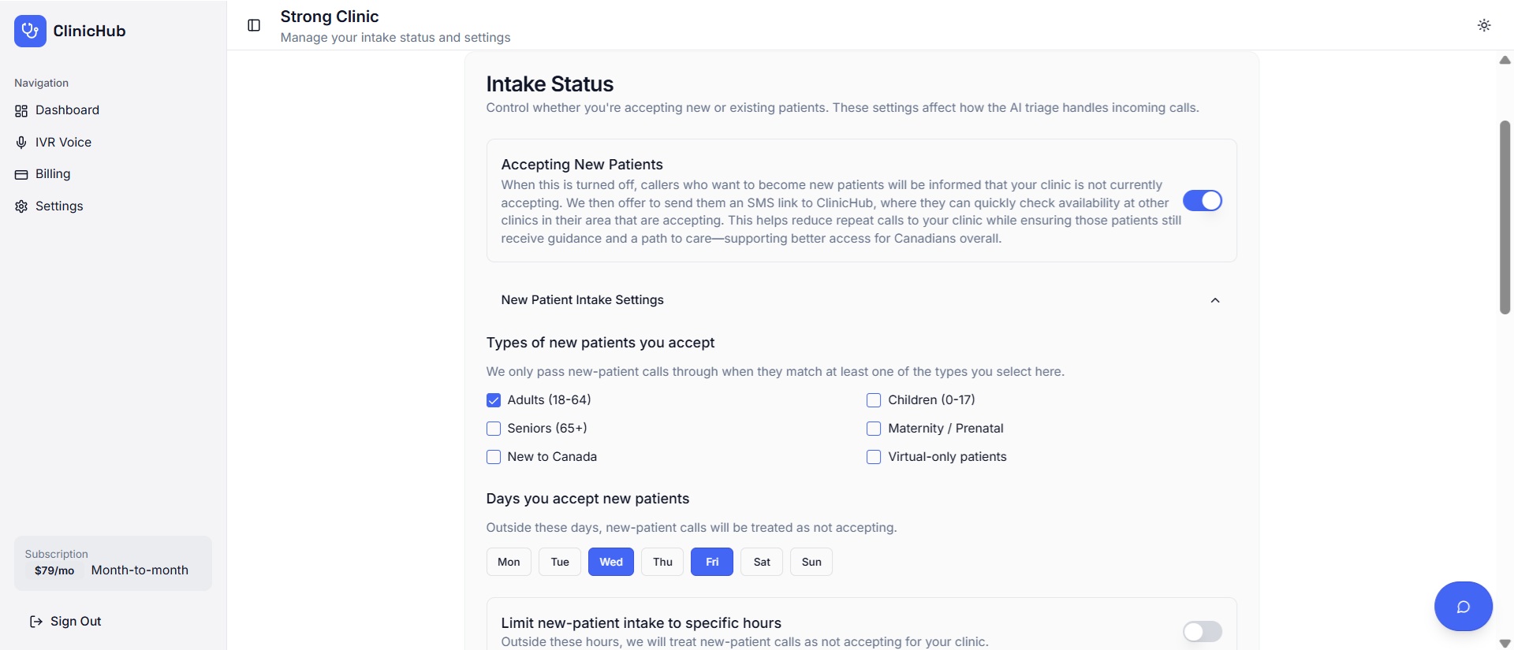The image size is (1514, 650).
Task: Enable limit new-patient intake to specific hours
Action: click(x=1201, y=631)
